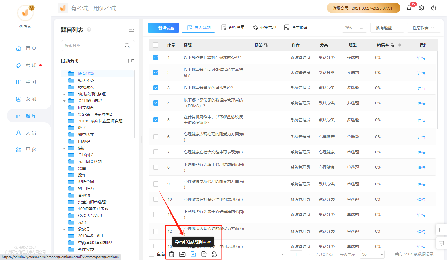Open 任意作者 author dropdown
Image resolution: width=447 pixels, height=260 pixels.
point(424,28)
